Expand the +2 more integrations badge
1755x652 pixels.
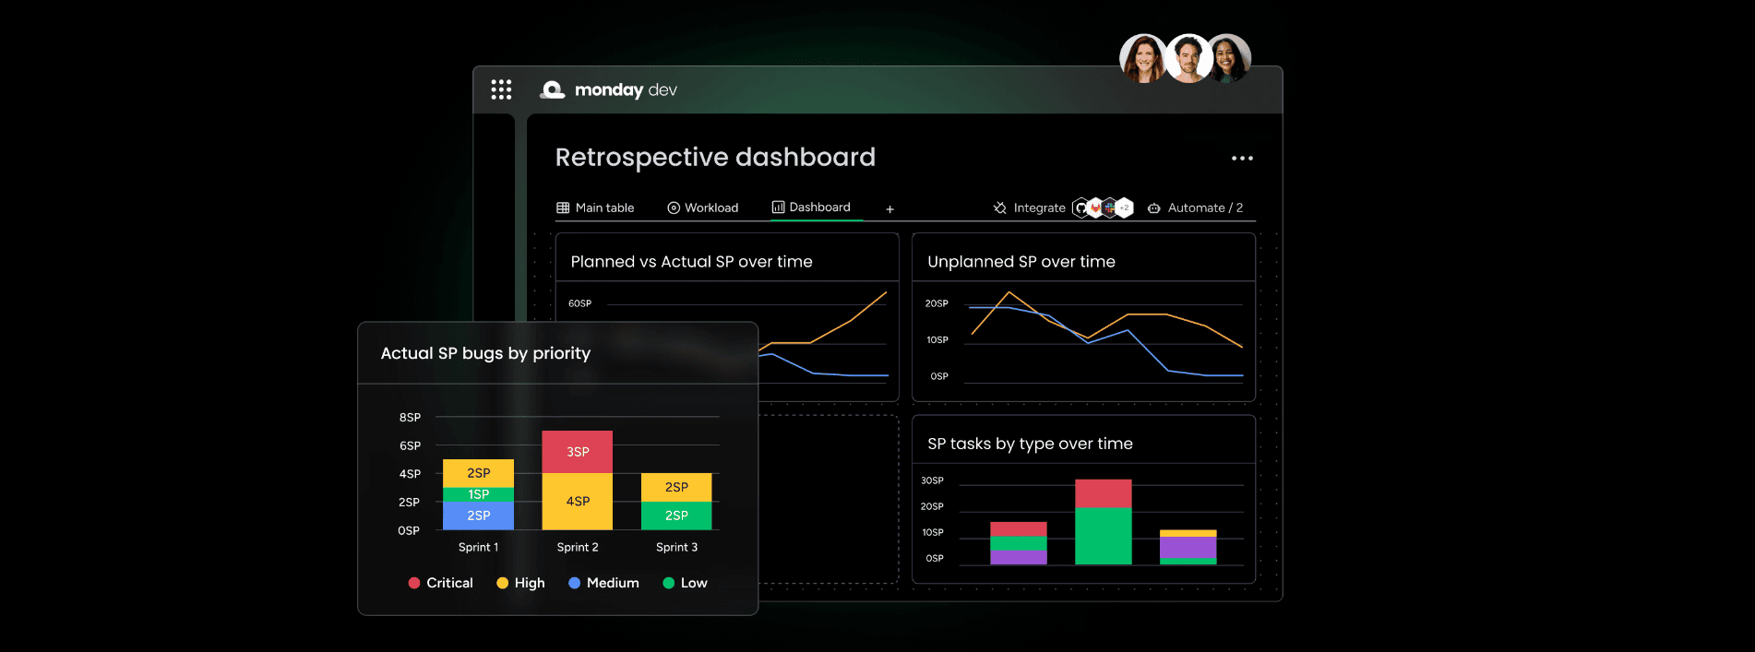1125,208
